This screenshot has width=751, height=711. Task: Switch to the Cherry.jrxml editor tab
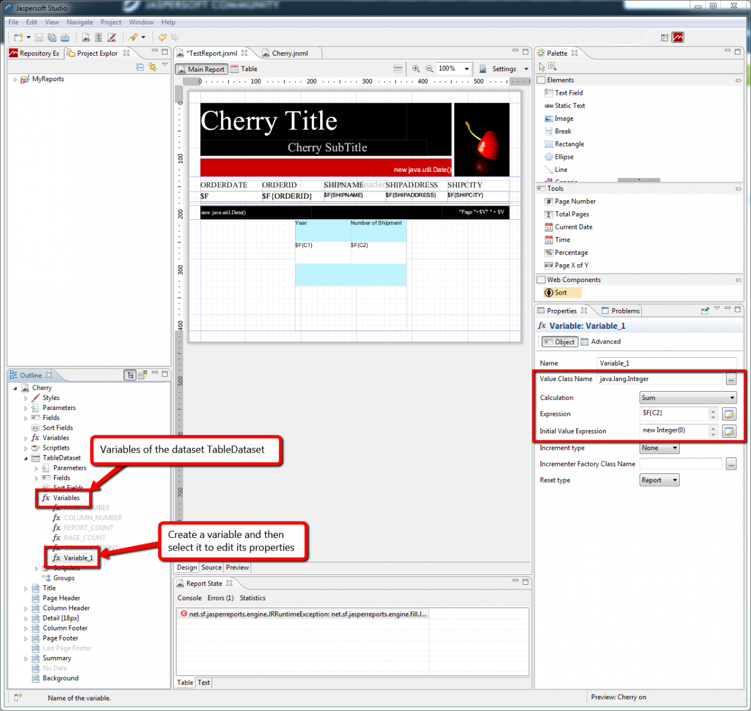[x=289, y=53]
